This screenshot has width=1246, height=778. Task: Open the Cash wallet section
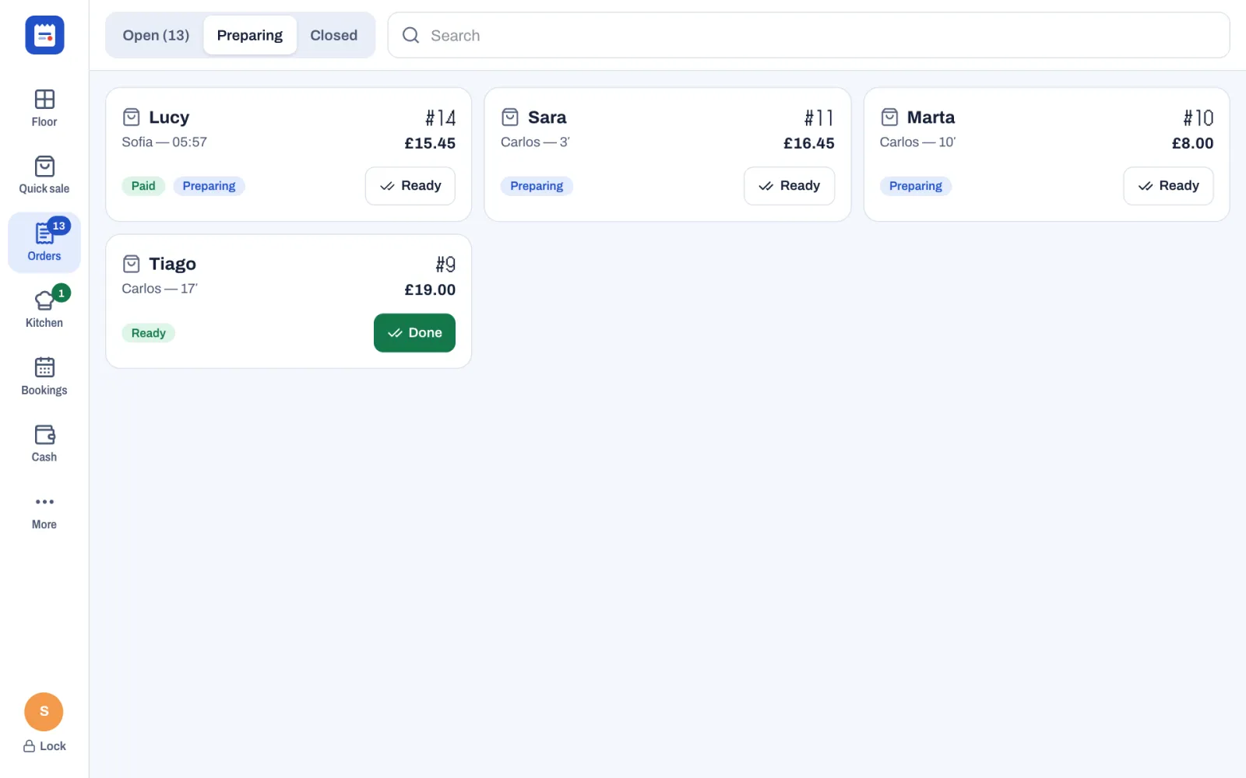tap(44, 443)
